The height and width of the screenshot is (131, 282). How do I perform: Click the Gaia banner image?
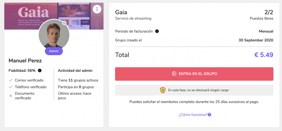point(54,16)
